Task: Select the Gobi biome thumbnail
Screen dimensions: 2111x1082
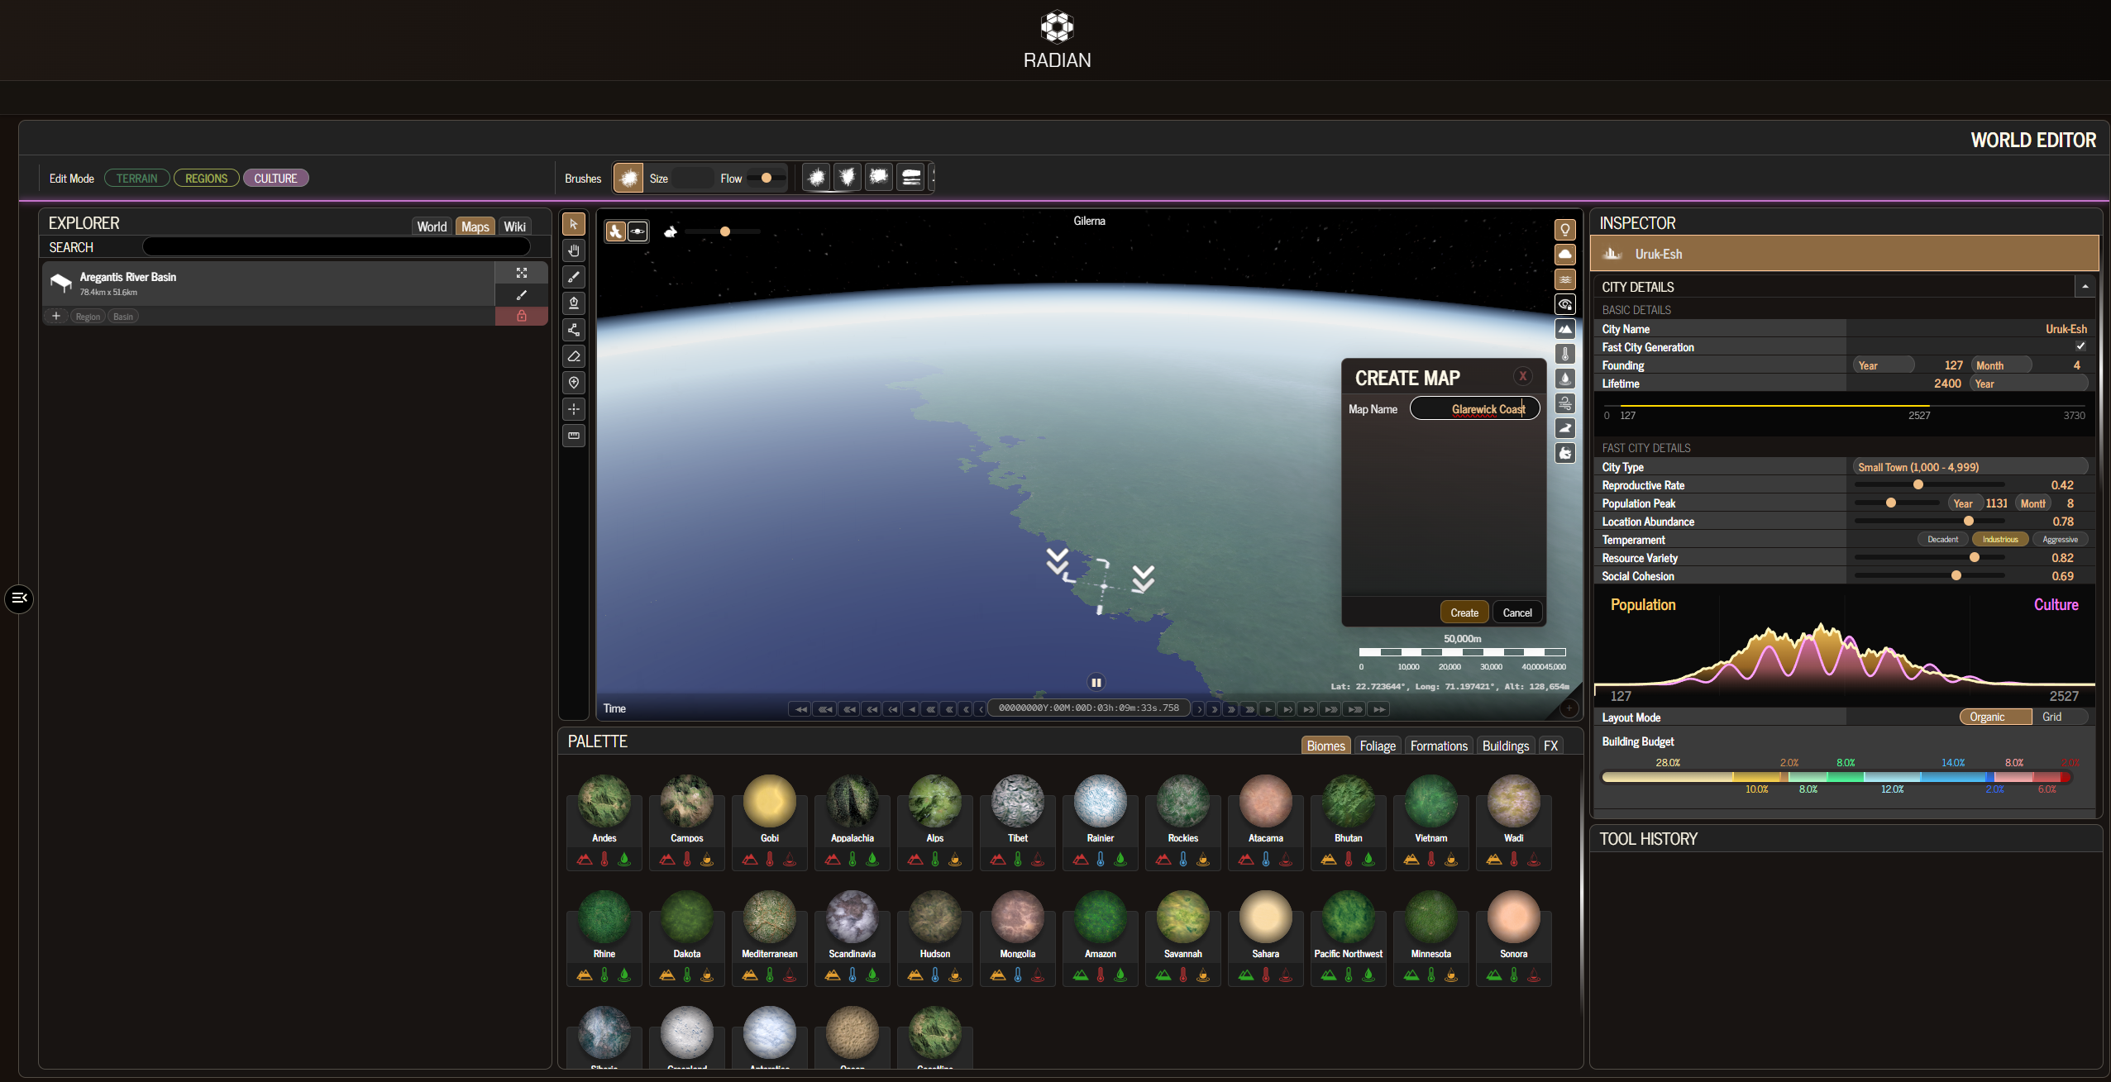Action: [770, 801]
